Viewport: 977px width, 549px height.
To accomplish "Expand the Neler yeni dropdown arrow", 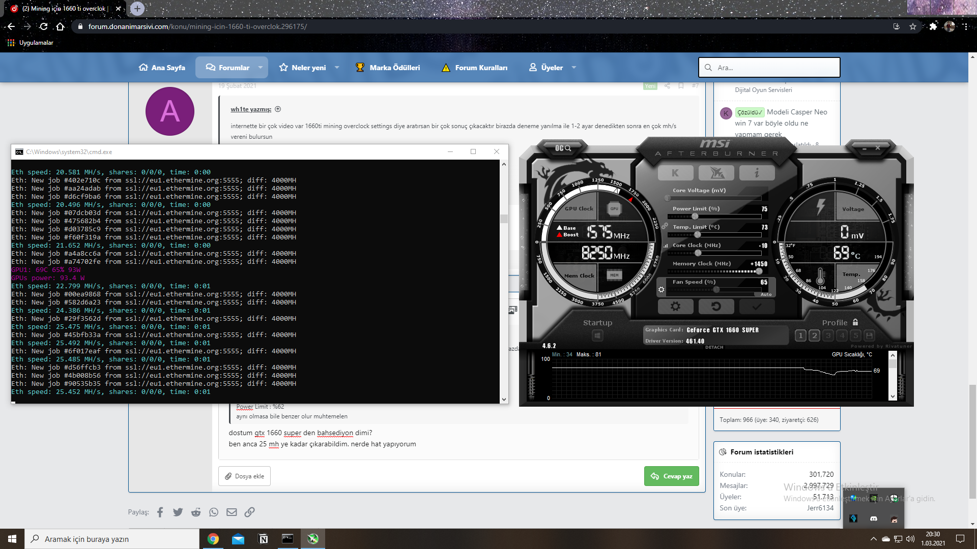I will (337, 68).
